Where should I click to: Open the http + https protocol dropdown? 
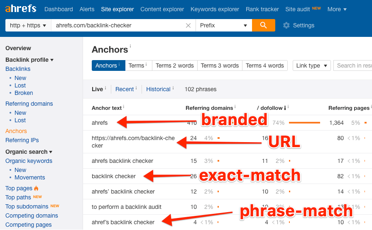pyautogui.click(x=28, y=25)
